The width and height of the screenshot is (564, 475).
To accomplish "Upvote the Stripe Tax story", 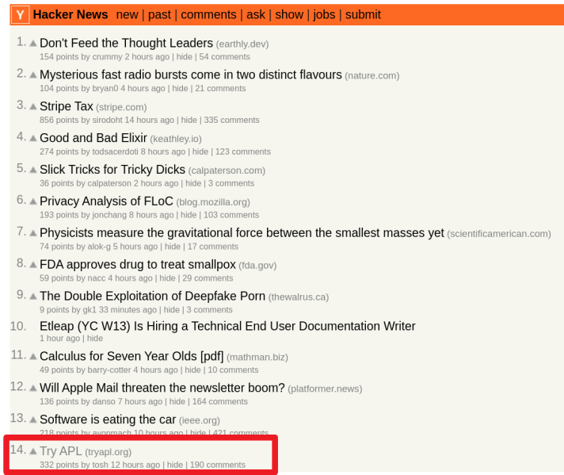I will click(x=33, y=106).
